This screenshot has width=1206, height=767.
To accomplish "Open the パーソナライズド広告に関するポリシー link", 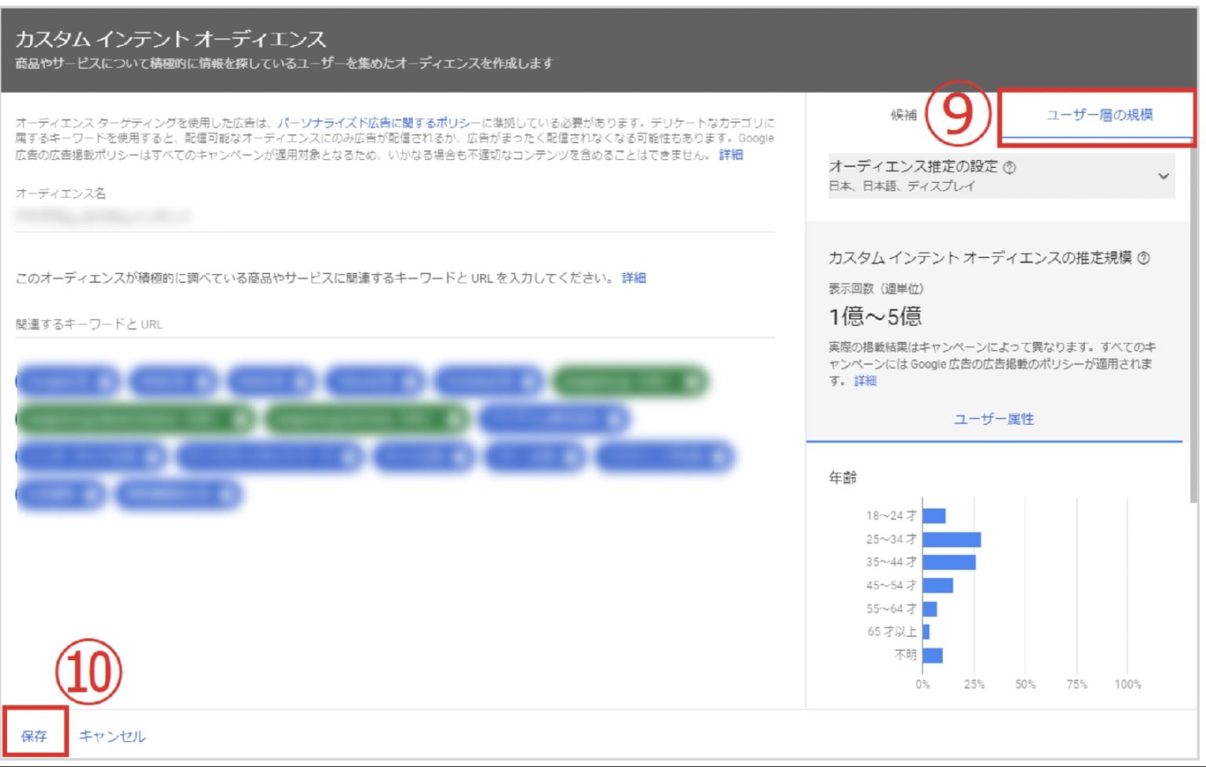I will (378, 122).
